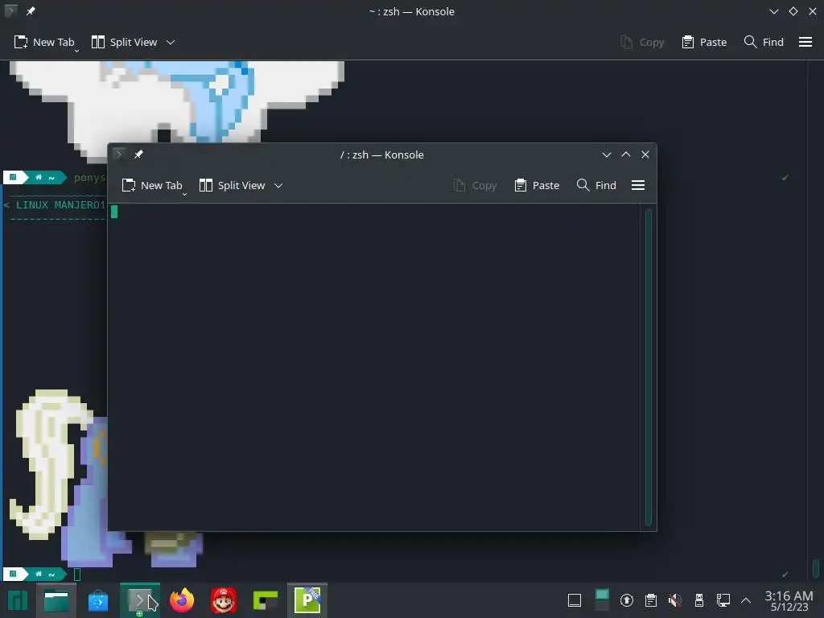Open New Tab dropdown arrow in background Konsole
Image resolution: width=824 pixels, height=618 pixels.
tap(76, 51)
